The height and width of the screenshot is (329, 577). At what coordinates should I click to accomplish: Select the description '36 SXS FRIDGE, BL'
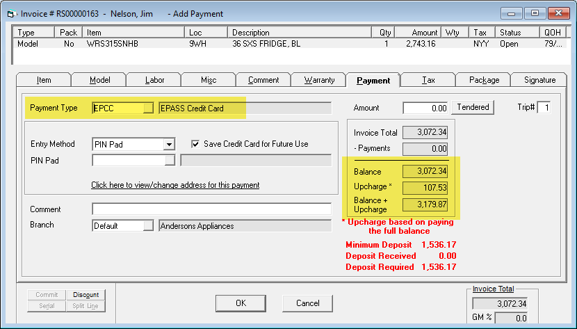[x=266, y=44]
